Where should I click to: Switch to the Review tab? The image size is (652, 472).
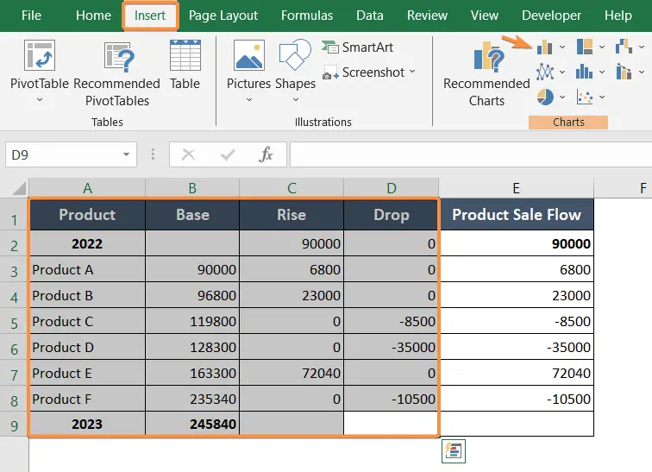(427, 16)
